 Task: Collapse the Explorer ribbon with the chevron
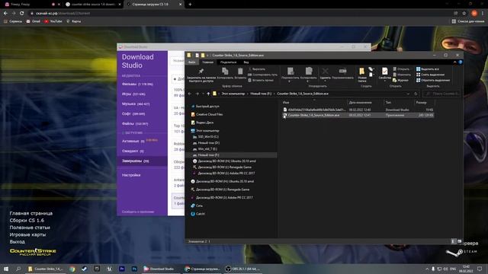454,62
